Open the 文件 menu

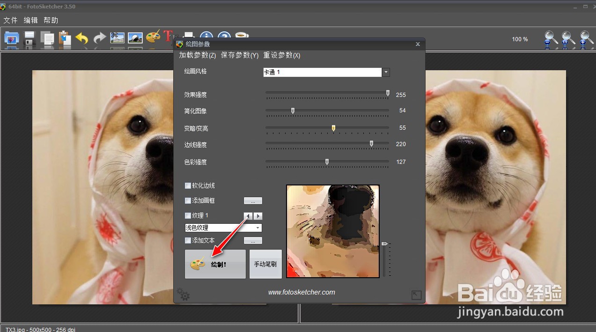click(x=10, y=20)
